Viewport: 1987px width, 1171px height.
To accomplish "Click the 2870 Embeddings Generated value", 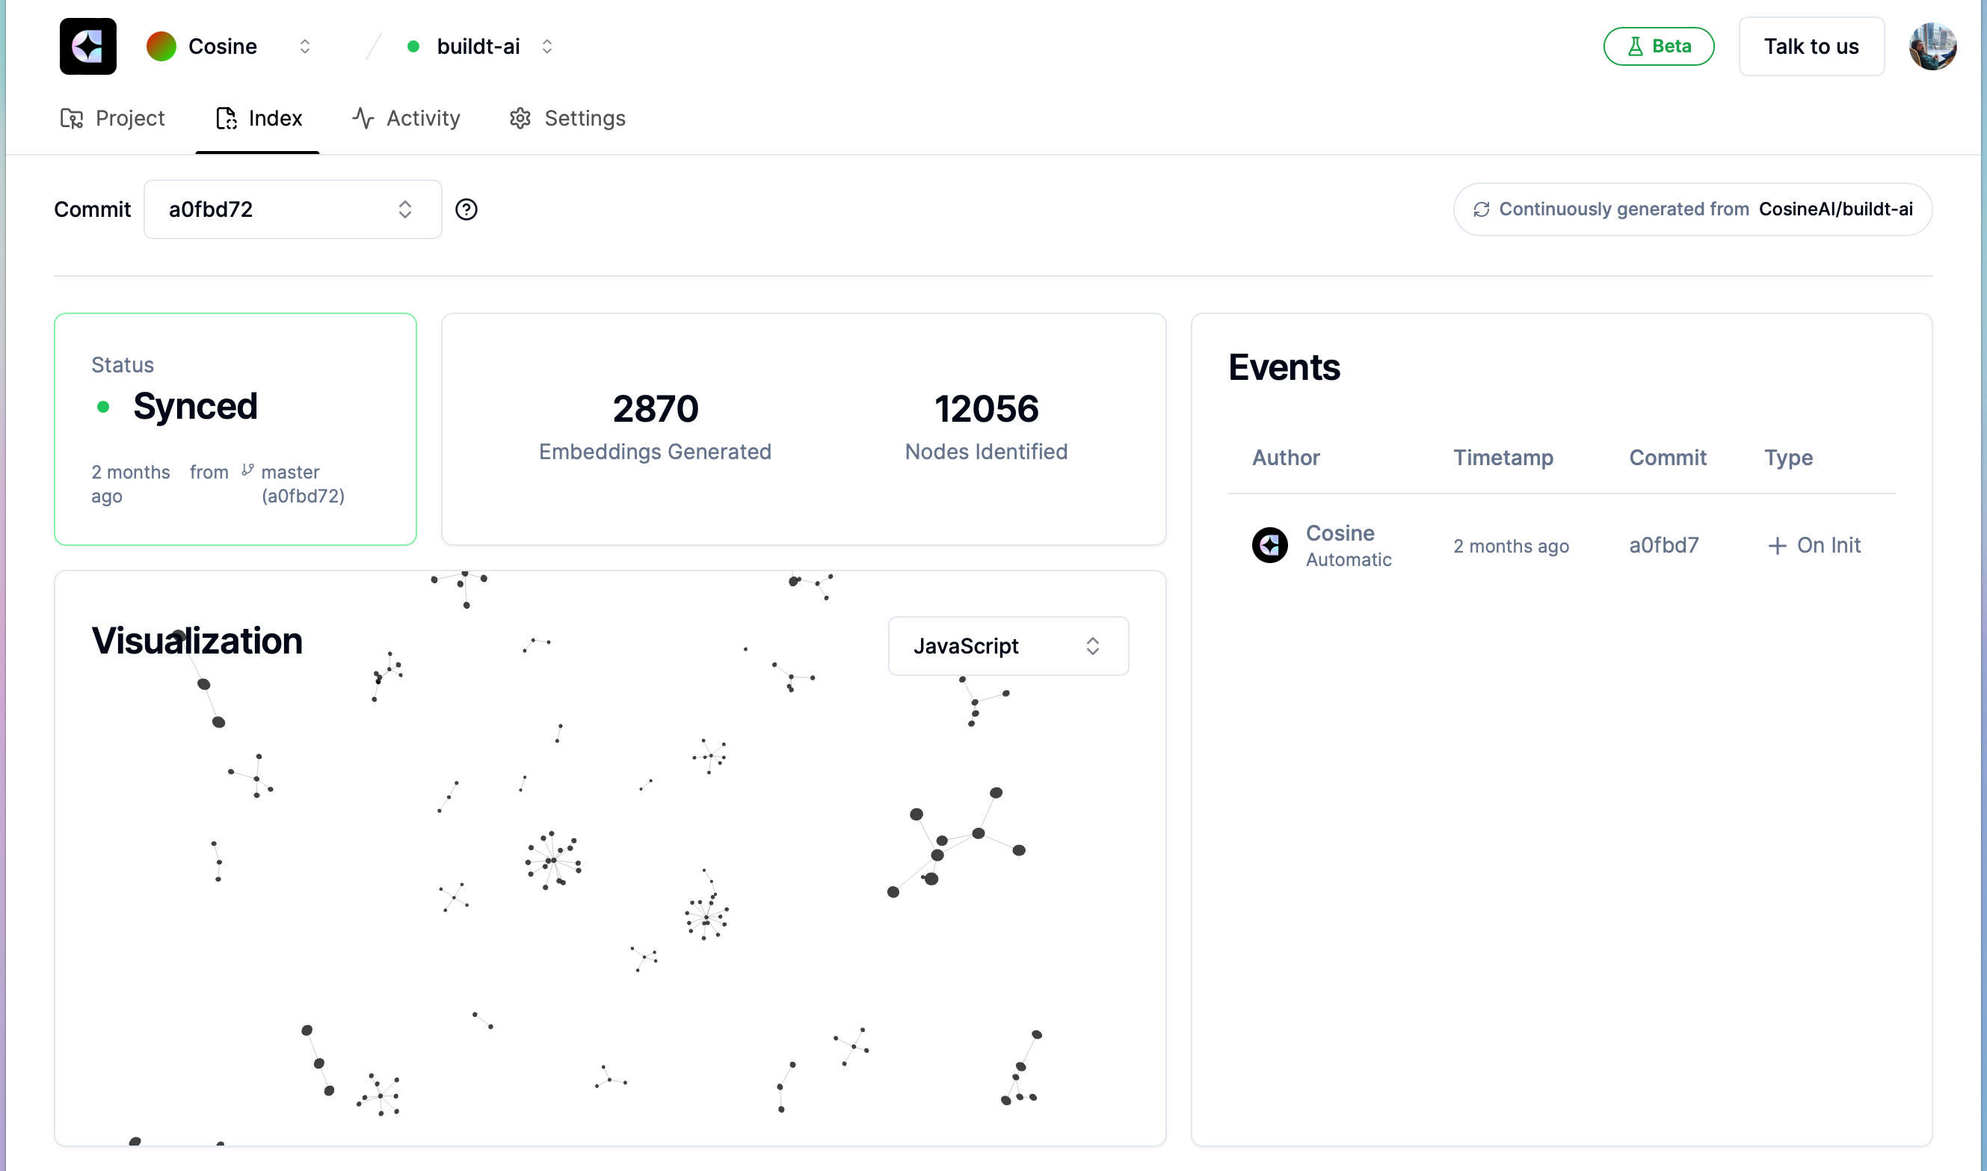I will (655, 409).
